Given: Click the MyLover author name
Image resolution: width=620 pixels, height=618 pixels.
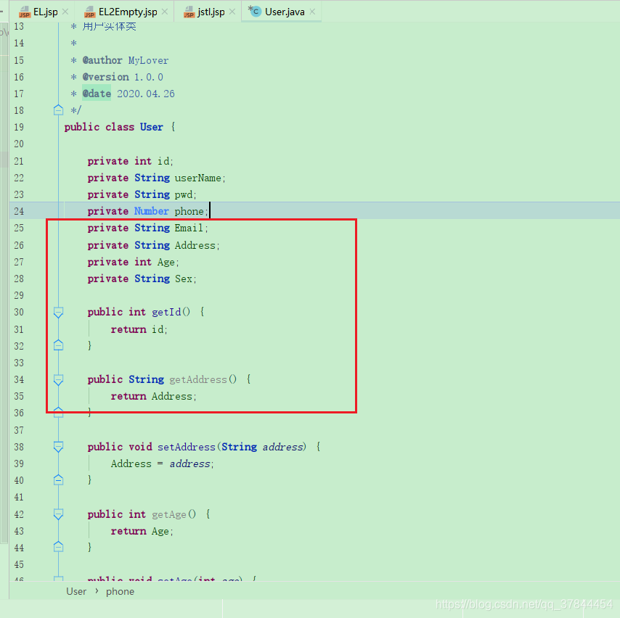Looking at the screenshot, I should point(148,60).
